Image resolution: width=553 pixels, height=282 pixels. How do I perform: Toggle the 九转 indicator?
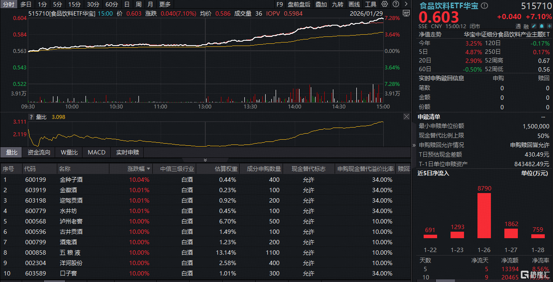tap(338, 4)
